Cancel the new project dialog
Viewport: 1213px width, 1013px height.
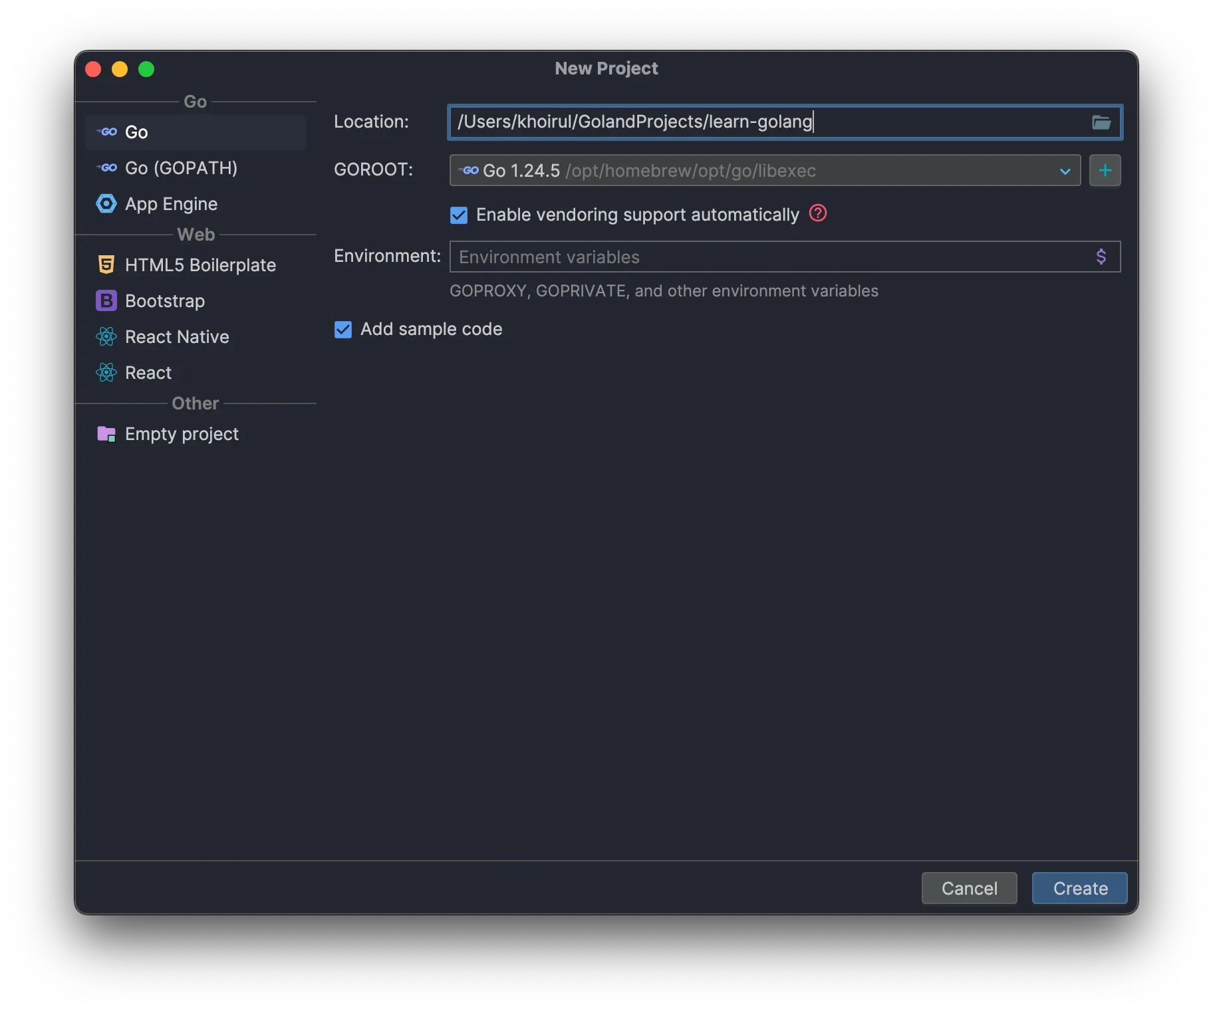[x=969, y=888]
